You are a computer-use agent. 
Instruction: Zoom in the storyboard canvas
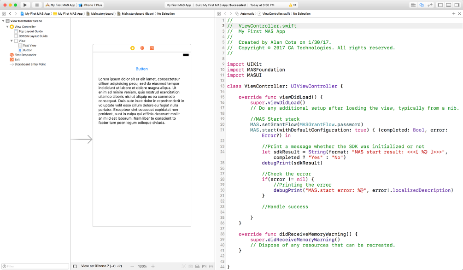(x=153, y=266)
